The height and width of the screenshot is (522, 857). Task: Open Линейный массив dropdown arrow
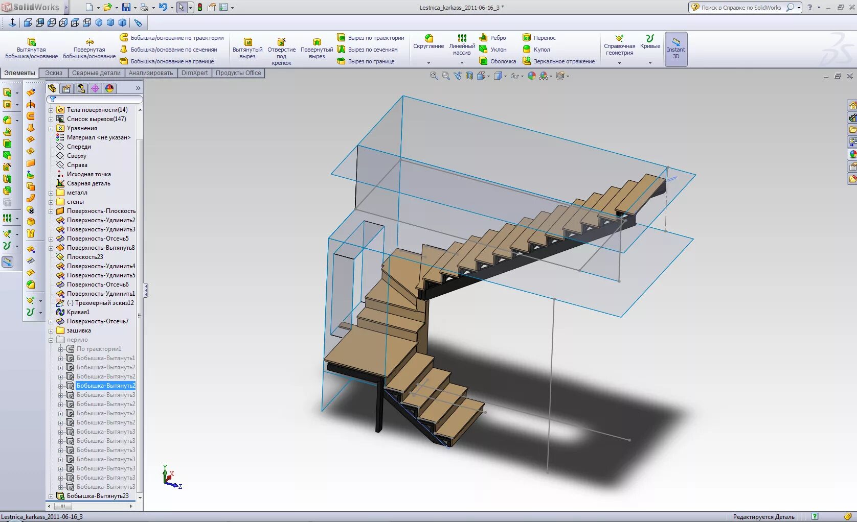[x=462, y=63]
